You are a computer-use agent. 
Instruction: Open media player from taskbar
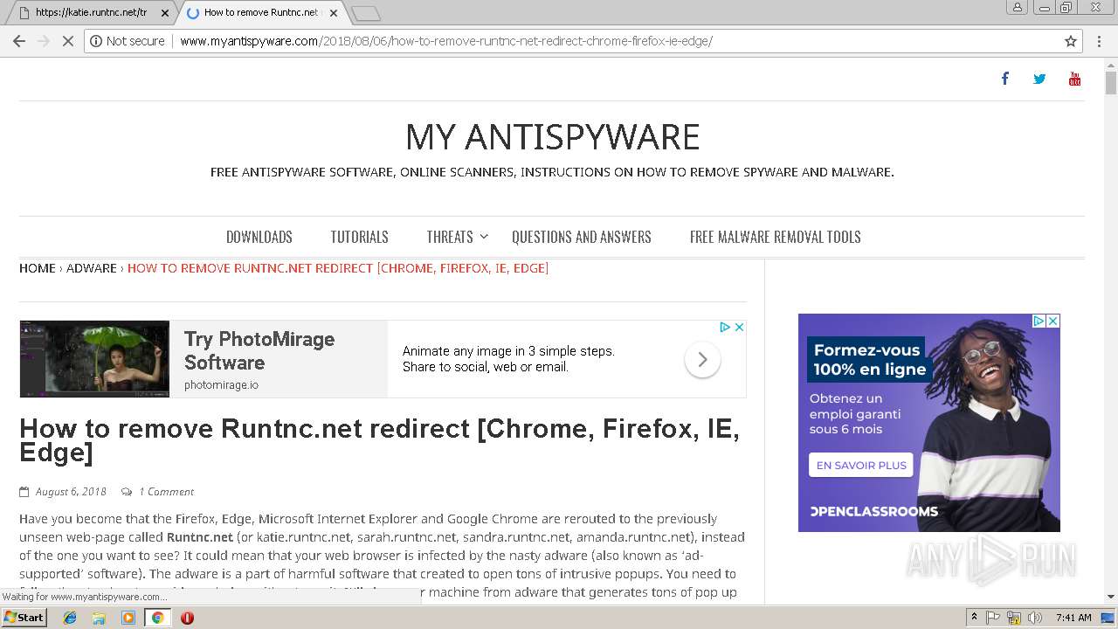point(128,618)
